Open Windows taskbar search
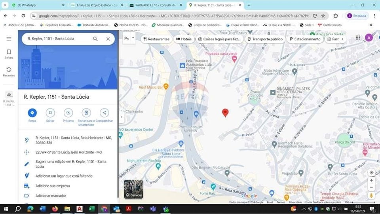The image size is (380, 214). click(18, 209)
